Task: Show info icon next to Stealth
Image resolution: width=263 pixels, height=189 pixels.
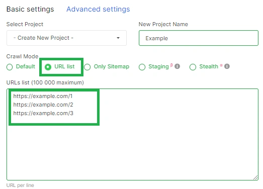Action: [227, 66]
